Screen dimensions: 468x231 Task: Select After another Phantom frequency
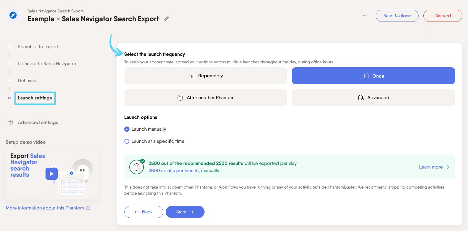coord(206,98)
